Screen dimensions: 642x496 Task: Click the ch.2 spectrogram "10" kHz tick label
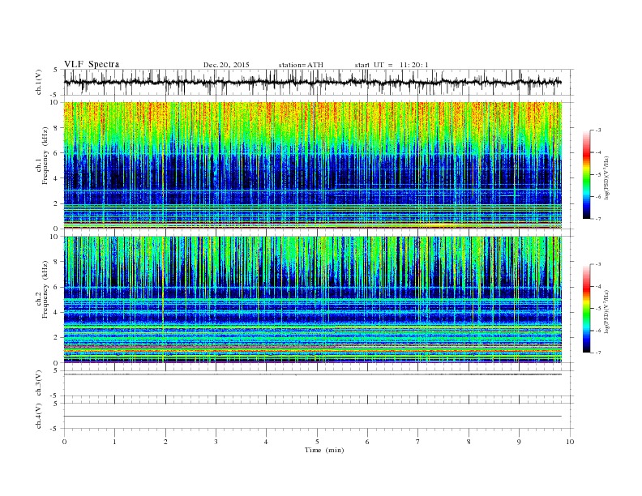pyautogui.click(x=54, y=237)
